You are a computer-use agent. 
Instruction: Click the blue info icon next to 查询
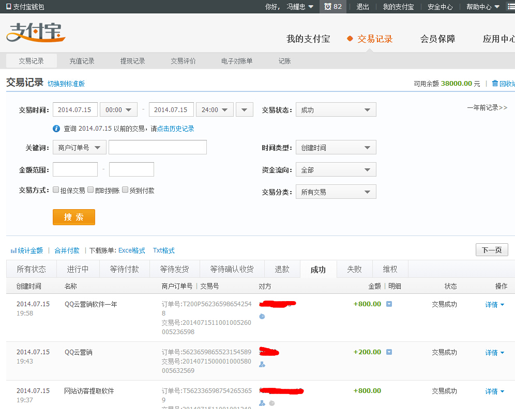click(56, 129)
